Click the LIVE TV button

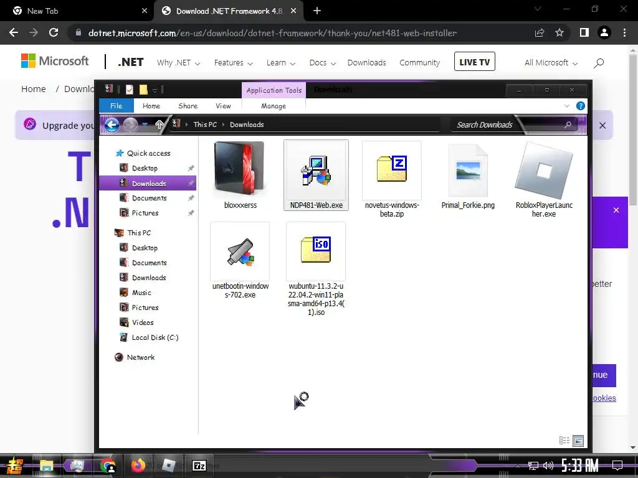(x=474, y=62)
